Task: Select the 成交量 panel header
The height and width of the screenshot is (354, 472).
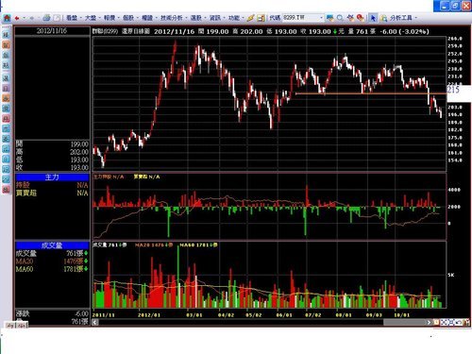Action: 52,245
